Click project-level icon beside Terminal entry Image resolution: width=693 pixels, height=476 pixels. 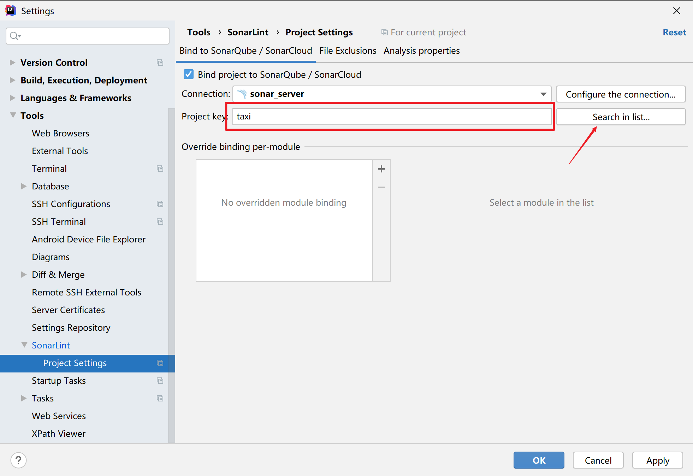160,169
